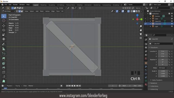Expand Cube.001 in the outliner
Image resolution: width=174 pixels, height=98 pixels.
coord(150,21)
